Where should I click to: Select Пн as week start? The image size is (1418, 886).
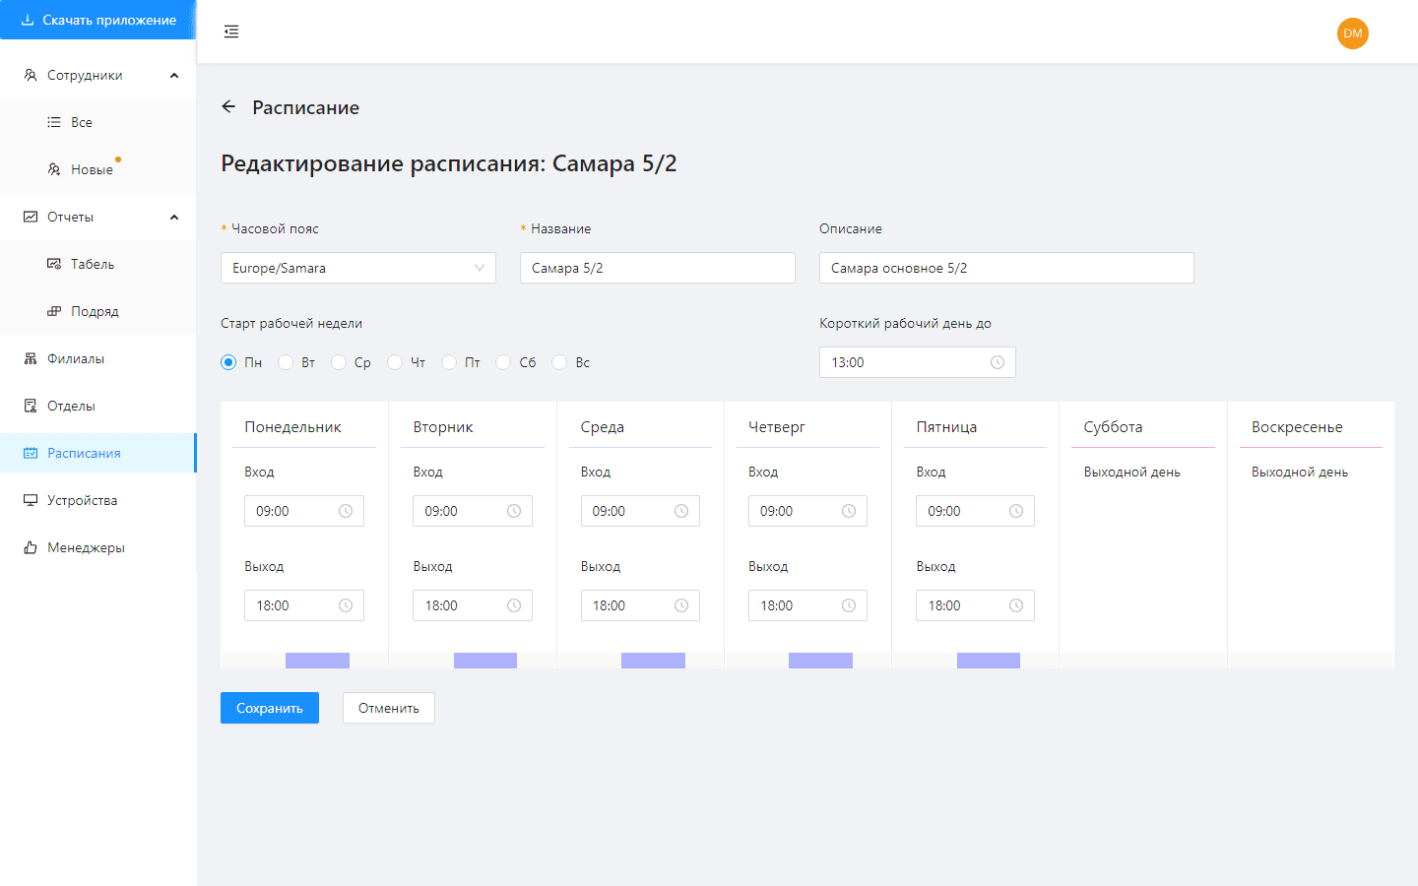pyautogui.click(x=228, y=362)
